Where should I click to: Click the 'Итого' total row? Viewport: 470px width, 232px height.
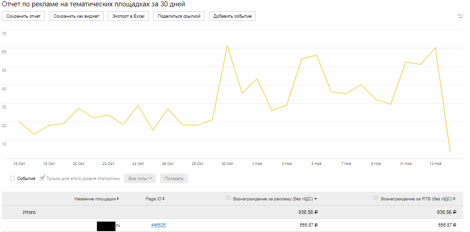point(29,212)
